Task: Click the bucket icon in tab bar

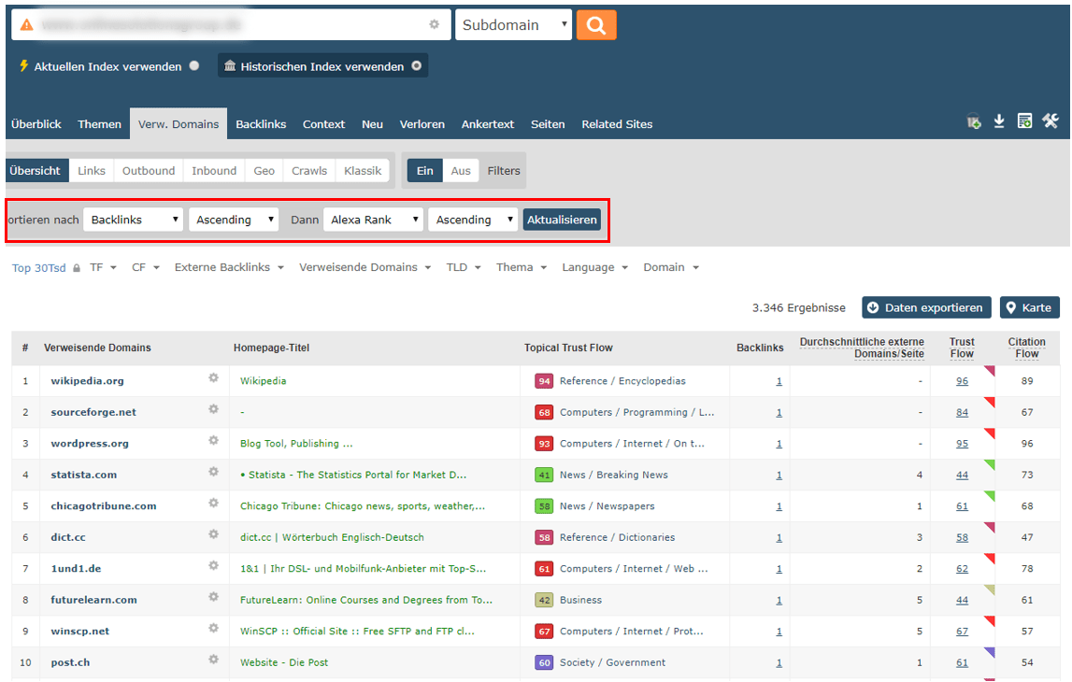Action: click(x=974, y=121)
